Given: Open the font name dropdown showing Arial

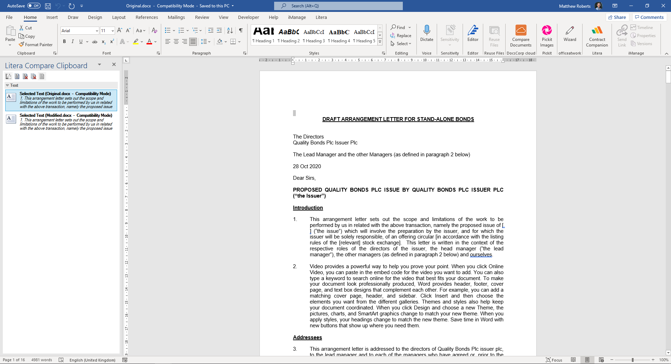Looking at the screenshot, I should (x=97, y=31).
